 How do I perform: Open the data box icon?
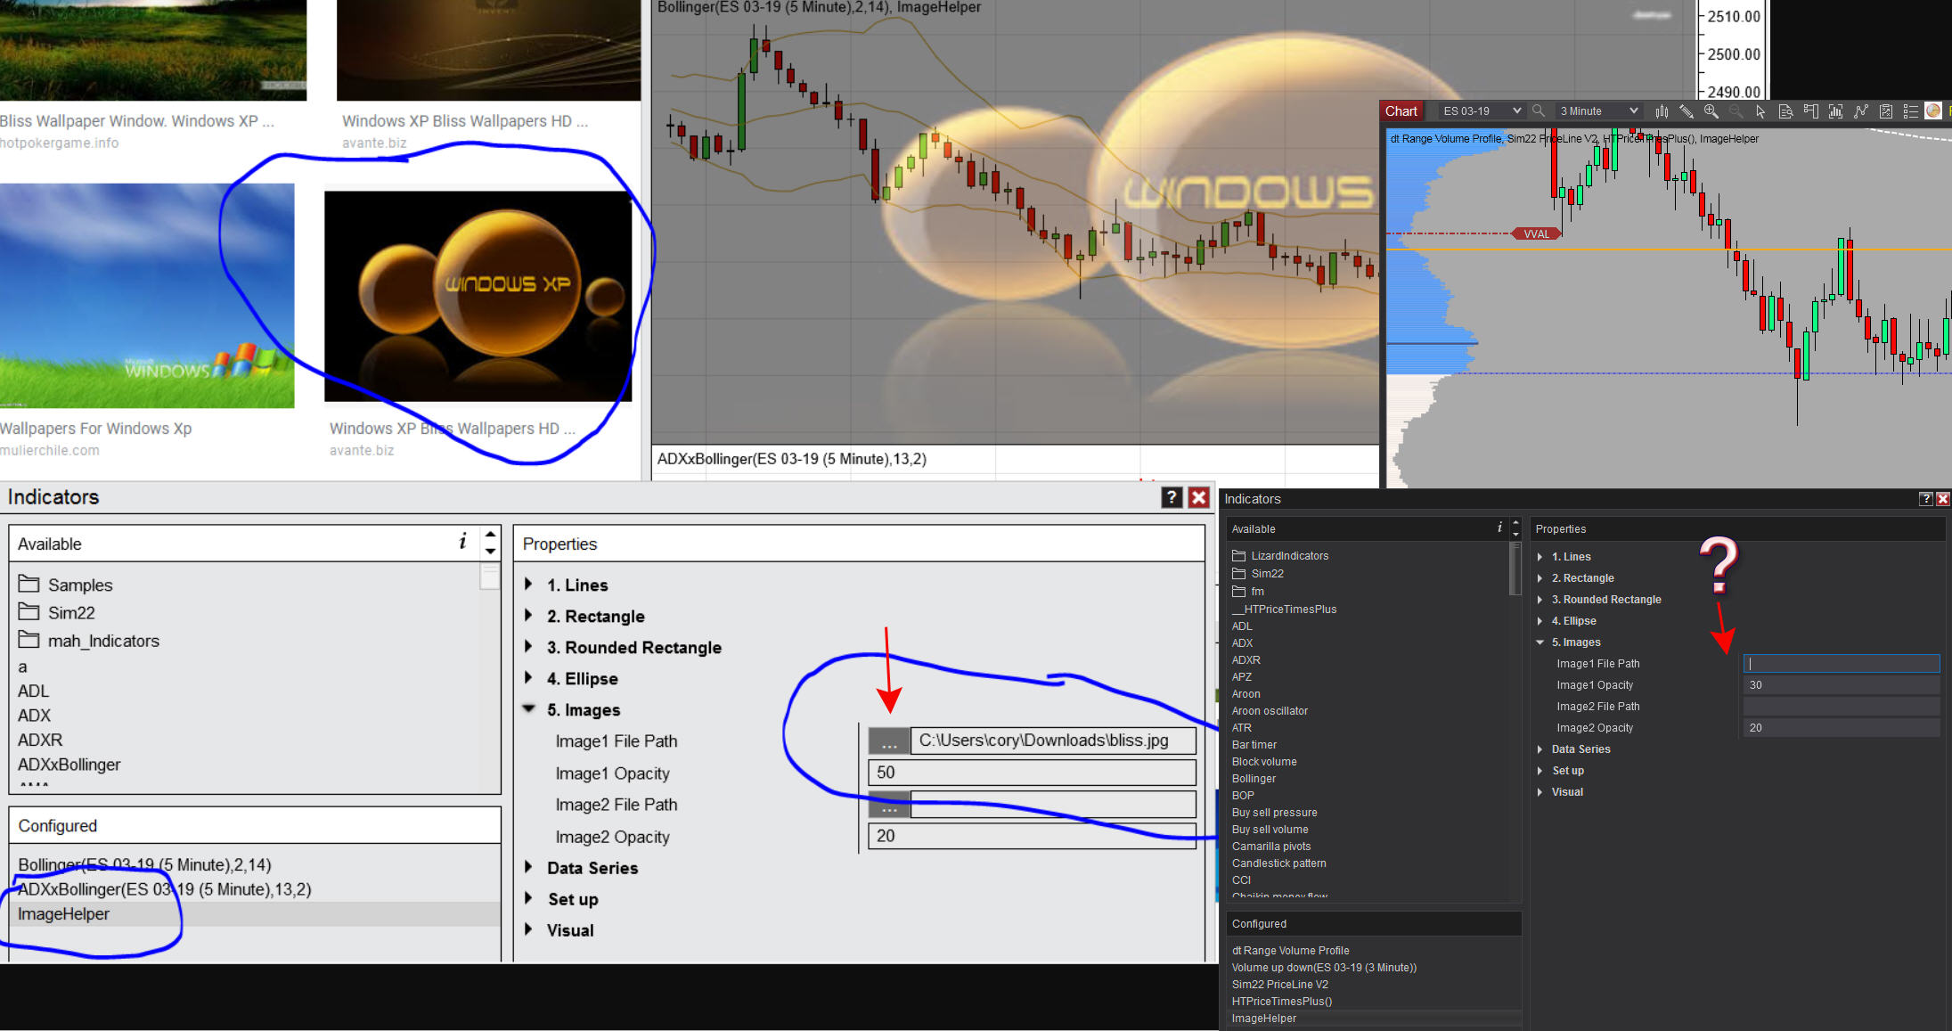pos(1785,111)
